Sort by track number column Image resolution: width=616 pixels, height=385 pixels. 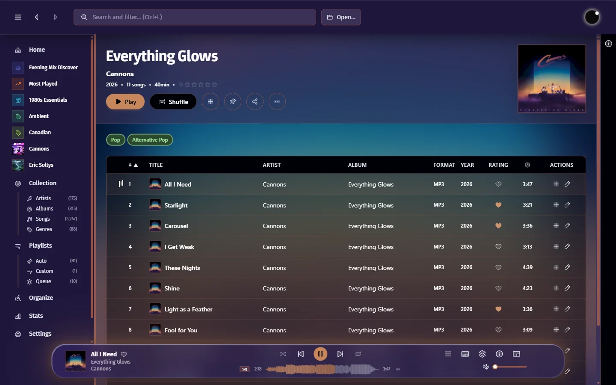point(133,165)
